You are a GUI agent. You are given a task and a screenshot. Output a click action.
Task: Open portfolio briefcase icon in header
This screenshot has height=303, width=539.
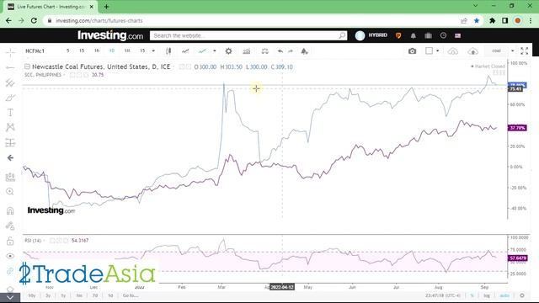click(429, 35)
